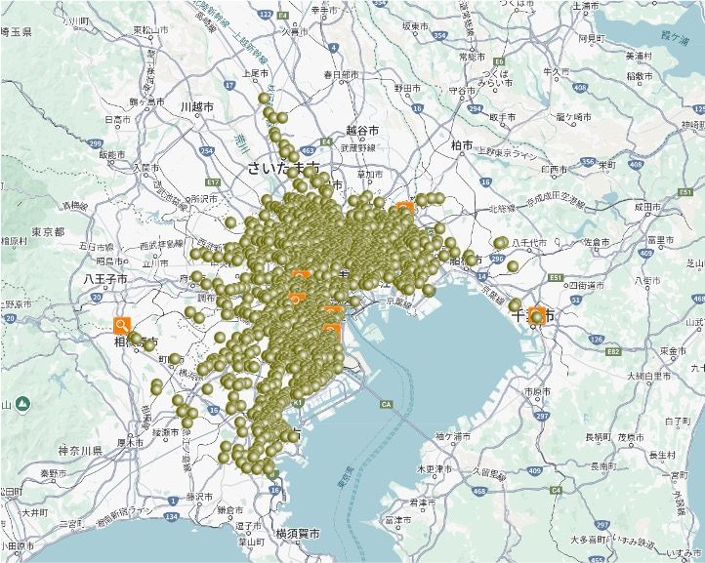Image resolution: width=705 pixels, height=563 pixels.
Task: Click the E82 expressway shield
Action: pyautogui.click(x=613, y=352)
